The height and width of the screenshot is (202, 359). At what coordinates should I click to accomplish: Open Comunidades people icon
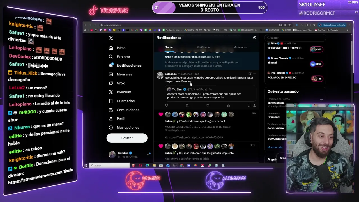point(111,110)
